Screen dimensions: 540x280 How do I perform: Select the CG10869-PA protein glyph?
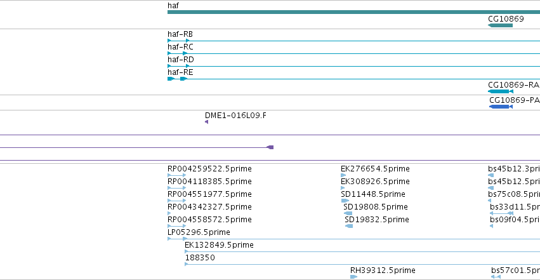point(501,107)
